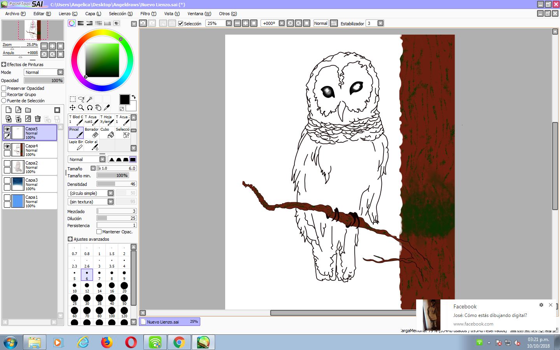Adjust the Densitidad slider
The image size is (560, 350).
click(x=117, y=184)
